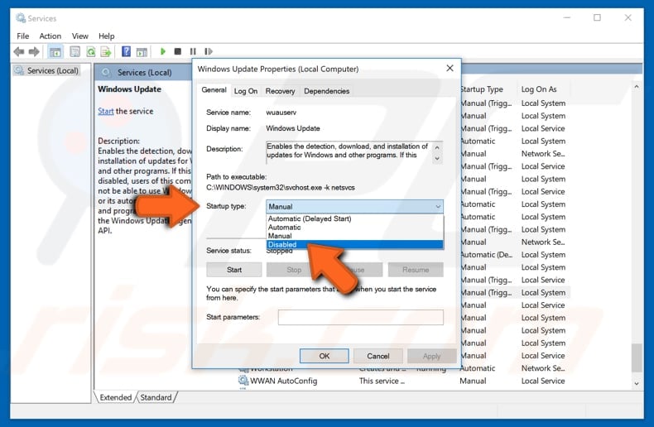The height and width of the screenshot is (427, 654).
Task: Restart service with toolbar restart icon
Action: tap(208, 51)
